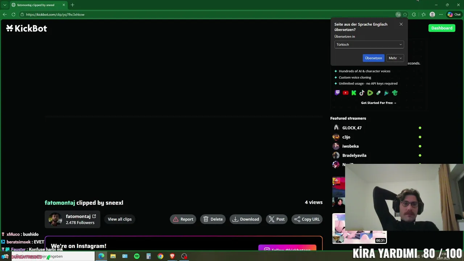Click the taskbar search field
This screenshot has width=464, height=261.
coord(53,256)
